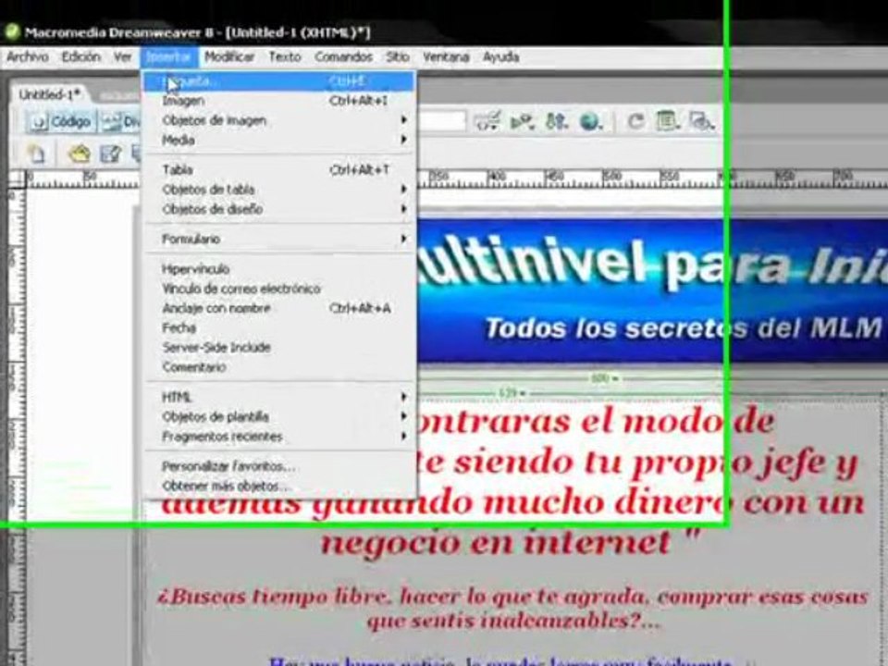This screenshot has height=666, width=888.
Task: Click the refresh design view icon
Action: (636, 121)
